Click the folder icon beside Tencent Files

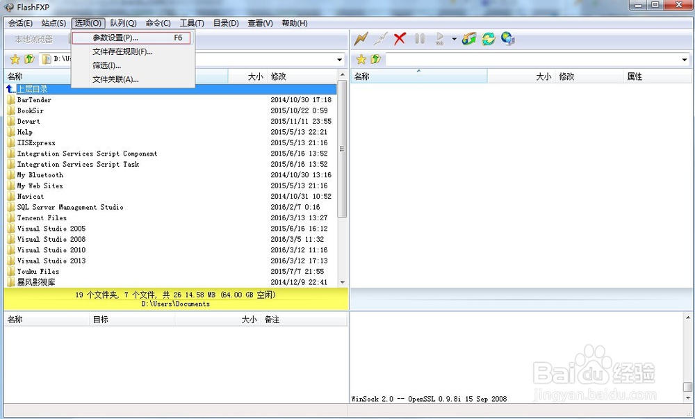[x=11, y=218]
